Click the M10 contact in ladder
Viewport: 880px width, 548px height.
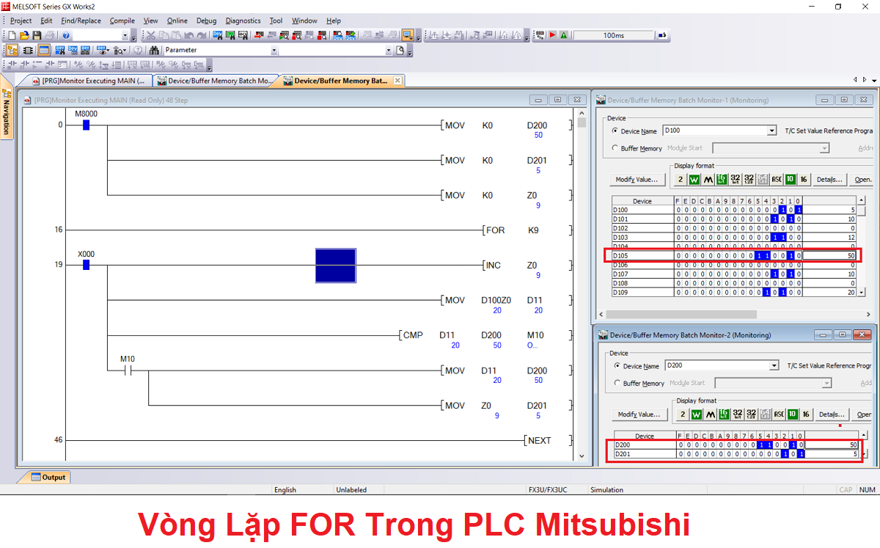128,370
